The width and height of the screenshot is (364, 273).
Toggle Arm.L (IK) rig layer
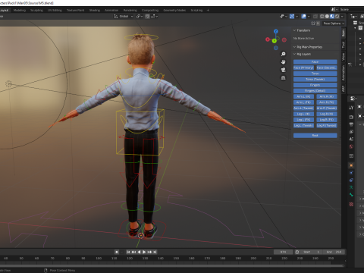tap(303, 96)
